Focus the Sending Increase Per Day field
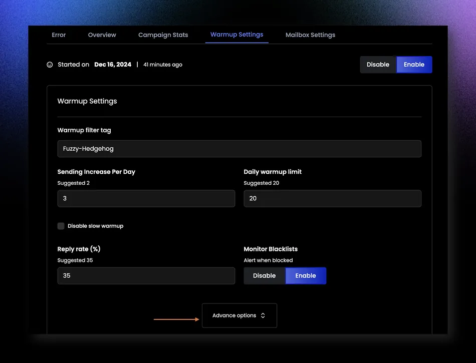476x363 pixels. [x=146, y=198]
